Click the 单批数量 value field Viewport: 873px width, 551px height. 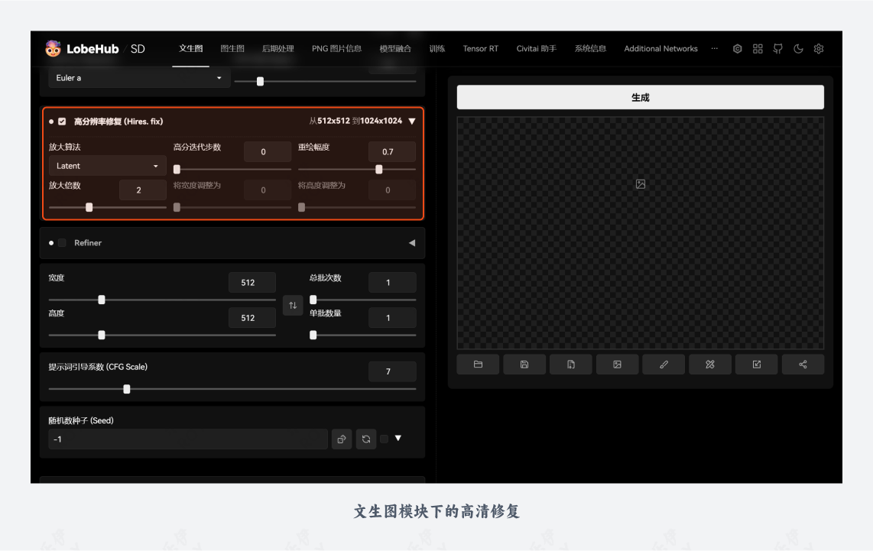tap(392, 318)
